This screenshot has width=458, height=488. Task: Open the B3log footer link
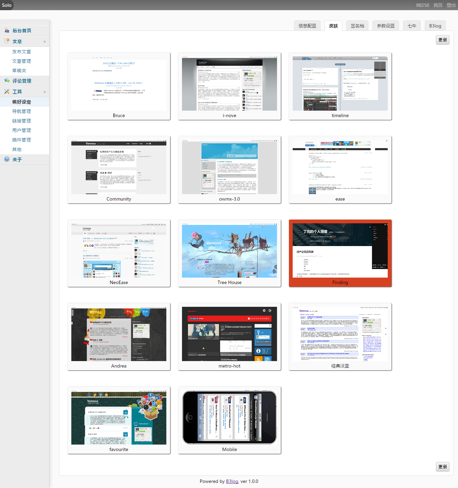click(x=232, y=481)
